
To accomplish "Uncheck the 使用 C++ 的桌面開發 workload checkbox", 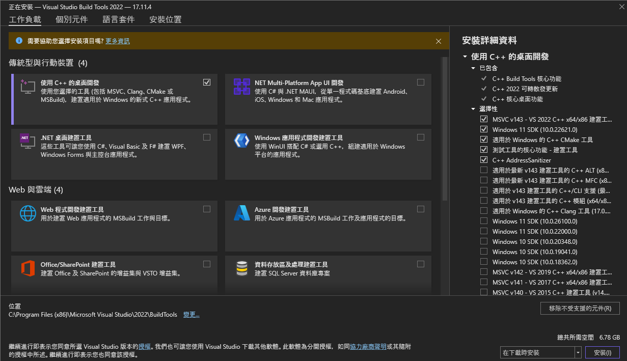I will pos(207,82).
